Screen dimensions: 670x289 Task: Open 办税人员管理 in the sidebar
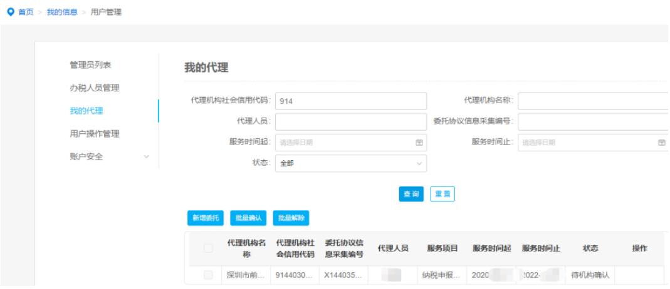coord(94,88)
